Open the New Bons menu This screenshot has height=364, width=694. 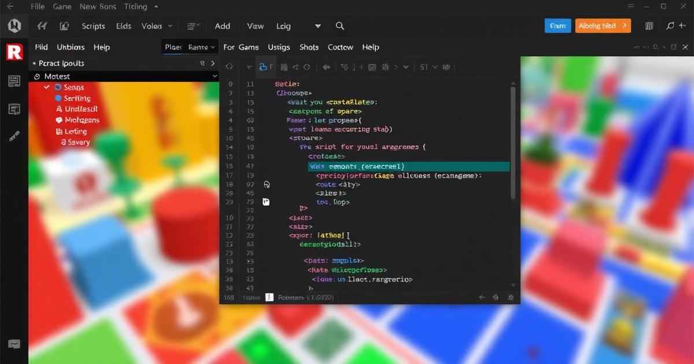click(98, 7)
